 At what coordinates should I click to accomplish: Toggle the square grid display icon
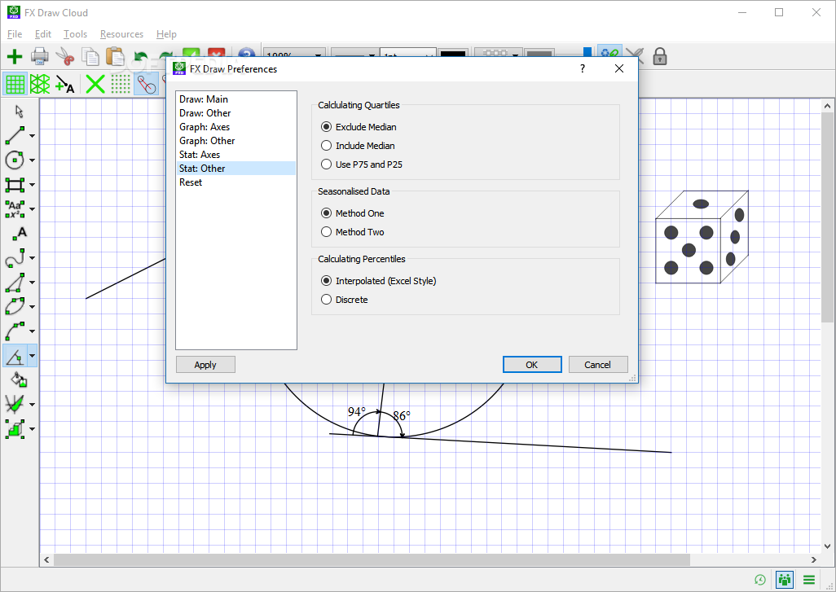point(15,84)
